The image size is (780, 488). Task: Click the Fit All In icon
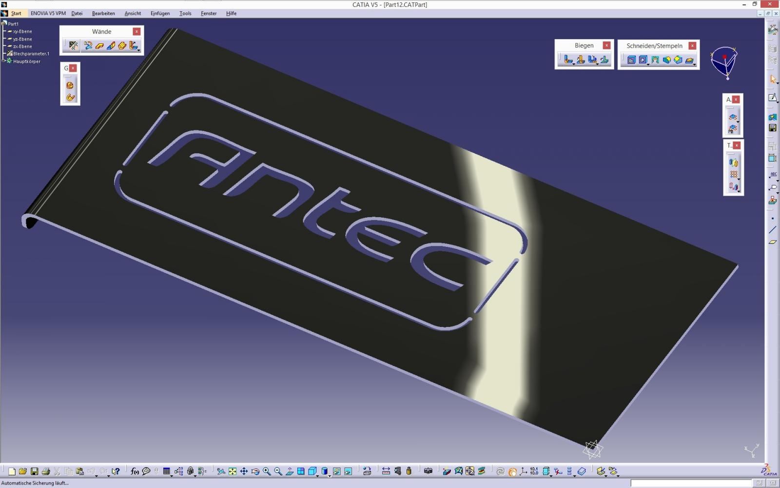click(x=233, y=471)
